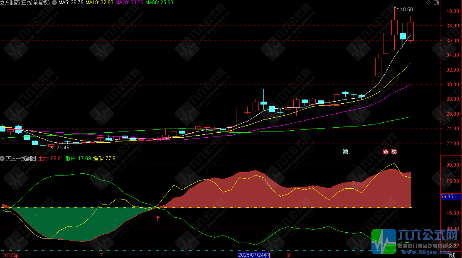This screenshot has height=258, width=462.
Task: Select the MA5: 36.79 label
Action: [71, 2]
